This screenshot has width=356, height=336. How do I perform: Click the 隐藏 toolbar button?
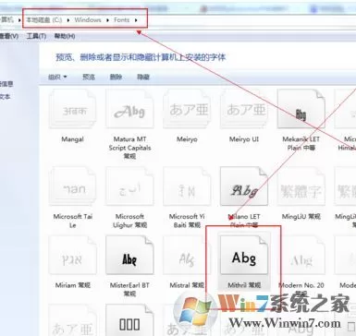(143, 77)
